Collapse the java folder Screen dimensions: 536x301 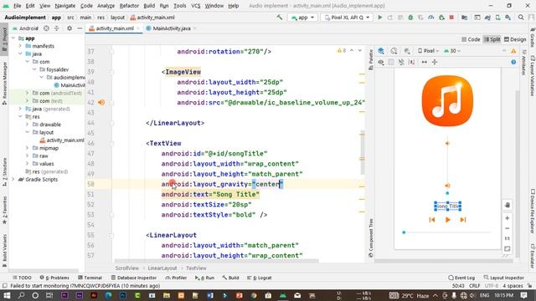pos(20,54)
